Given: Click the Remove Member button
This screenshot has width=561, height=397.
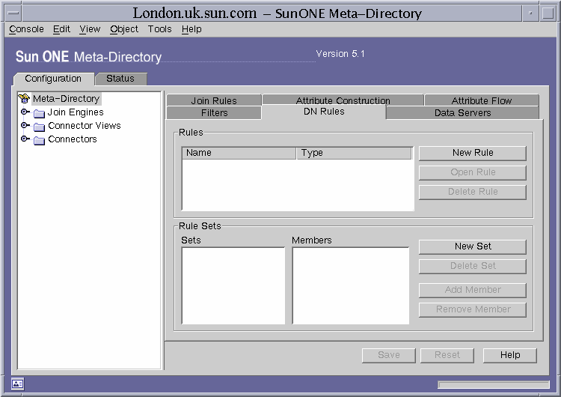Looking at the screenshot, I should point(473,309).
